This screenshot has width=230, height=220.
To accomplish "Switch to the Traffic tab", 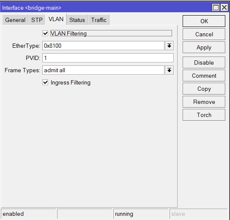I will click(x=99, y=20).
